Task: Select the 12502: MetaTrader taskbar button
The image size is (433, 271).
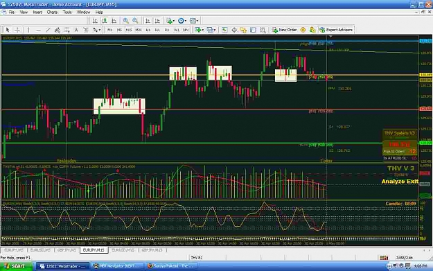Action: 63,266
